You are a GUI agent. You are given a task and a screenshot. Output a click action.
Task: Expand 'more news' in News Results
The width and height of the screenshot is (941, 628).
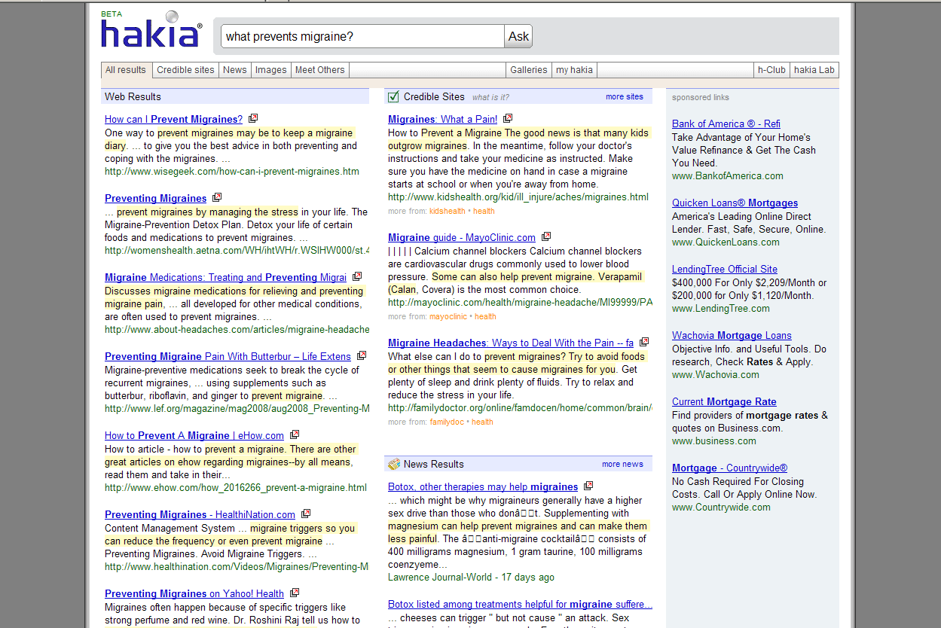point(622,464)
